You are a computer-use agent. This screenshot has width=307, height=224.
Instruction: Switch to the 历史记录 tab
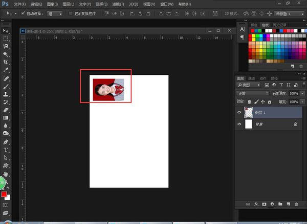click(279, 24)
